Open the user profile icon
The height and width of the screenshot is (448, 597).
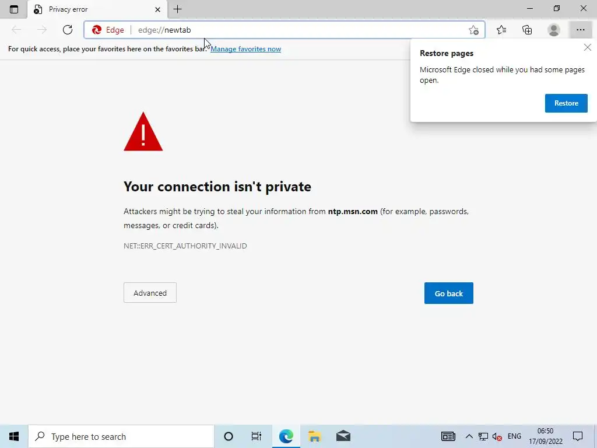click(554, 30)
